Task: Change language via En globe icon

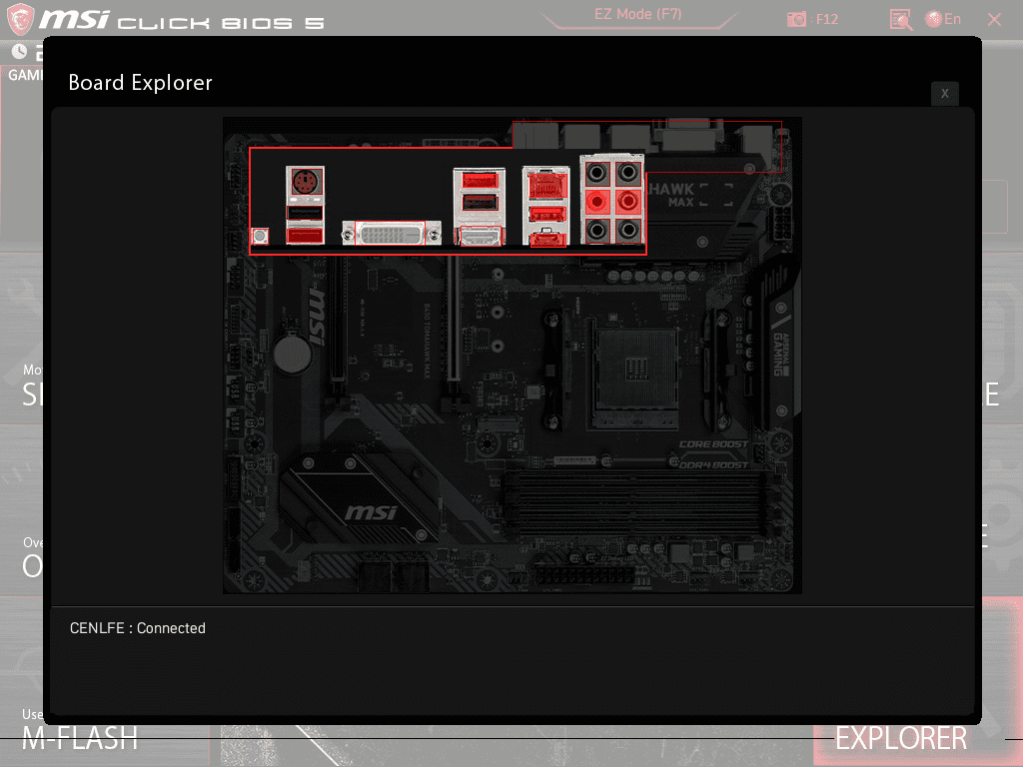Action: (943, 19)
